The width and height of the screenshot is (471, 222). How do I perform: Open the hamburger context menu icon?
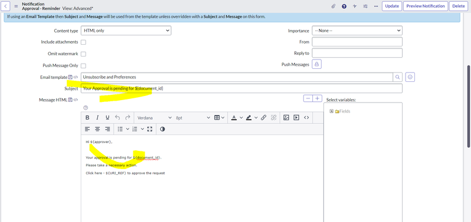point(16,6)
